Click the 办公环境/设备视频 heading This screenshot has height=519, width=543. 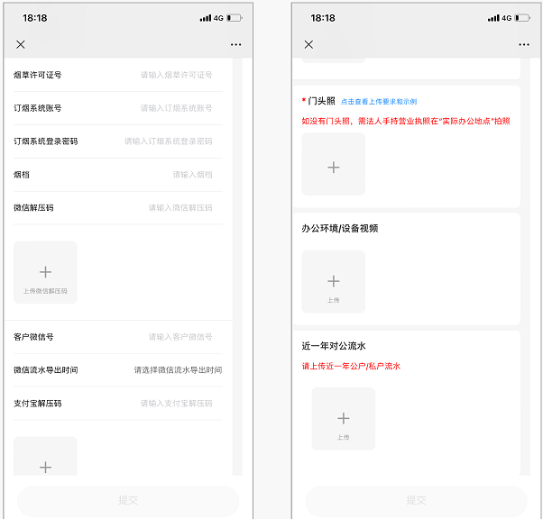coord(340,228)
